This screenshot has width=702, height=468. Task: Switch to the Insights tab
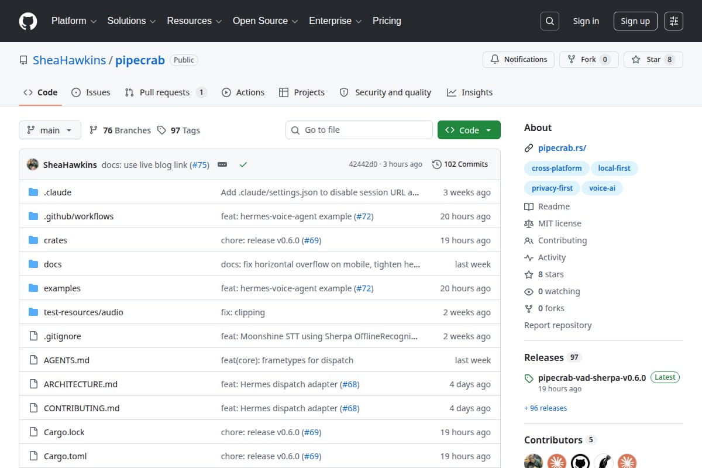click(x=470, y=92)
